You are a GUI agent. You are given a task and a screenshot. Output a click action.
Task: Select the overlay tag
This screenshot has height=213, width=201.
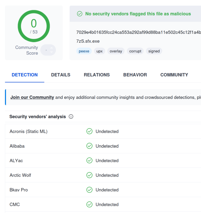click(x=116, y=51)
